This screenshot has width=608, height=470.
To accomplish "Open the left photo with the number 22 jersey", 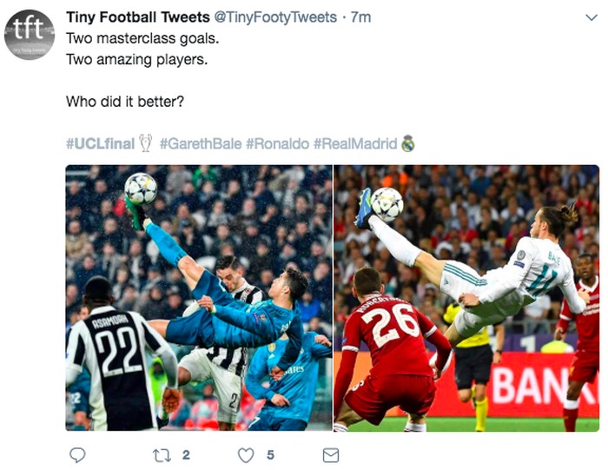I will 199,298.
